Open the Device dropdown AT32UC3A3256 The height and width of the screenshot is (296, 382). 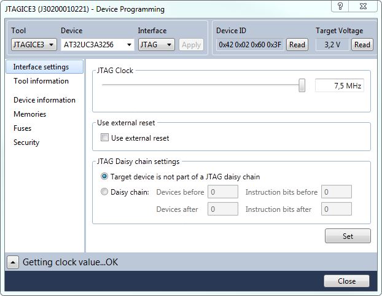[97, 44]
